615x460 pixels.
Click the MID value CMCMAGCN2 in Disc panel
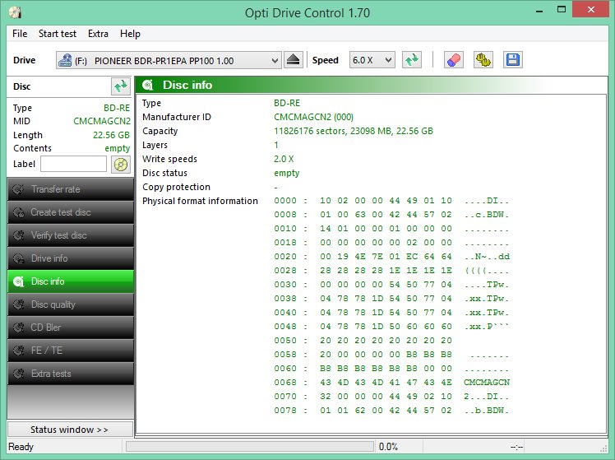[102, 121]
